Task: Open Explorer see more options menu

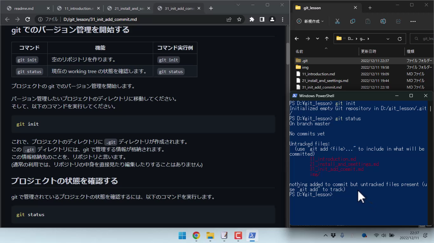Action: click(413, 21)
